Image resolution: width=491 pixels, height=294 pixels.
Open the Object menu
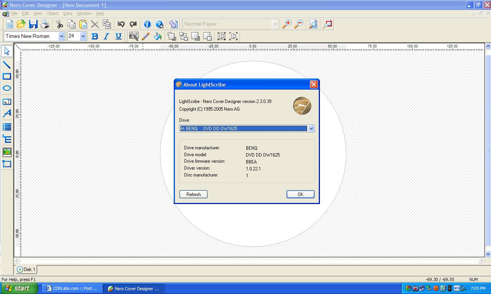[x=53, y=13]
